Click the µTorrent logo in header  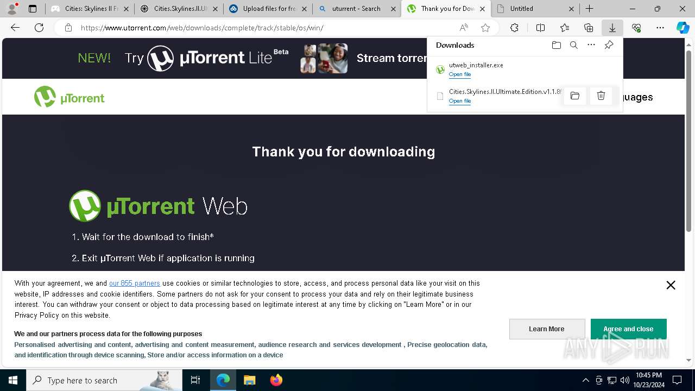click(69, 97)
